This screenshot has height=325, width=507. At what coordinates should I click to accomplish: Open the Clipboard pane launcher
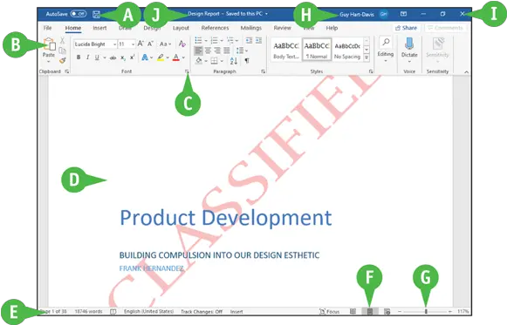coord(67,71)
